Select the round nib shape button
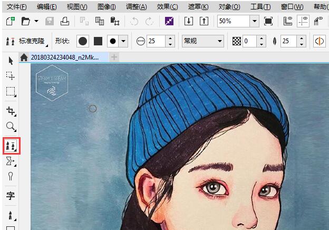The image size is (329, 230). [x=83, y=41]
